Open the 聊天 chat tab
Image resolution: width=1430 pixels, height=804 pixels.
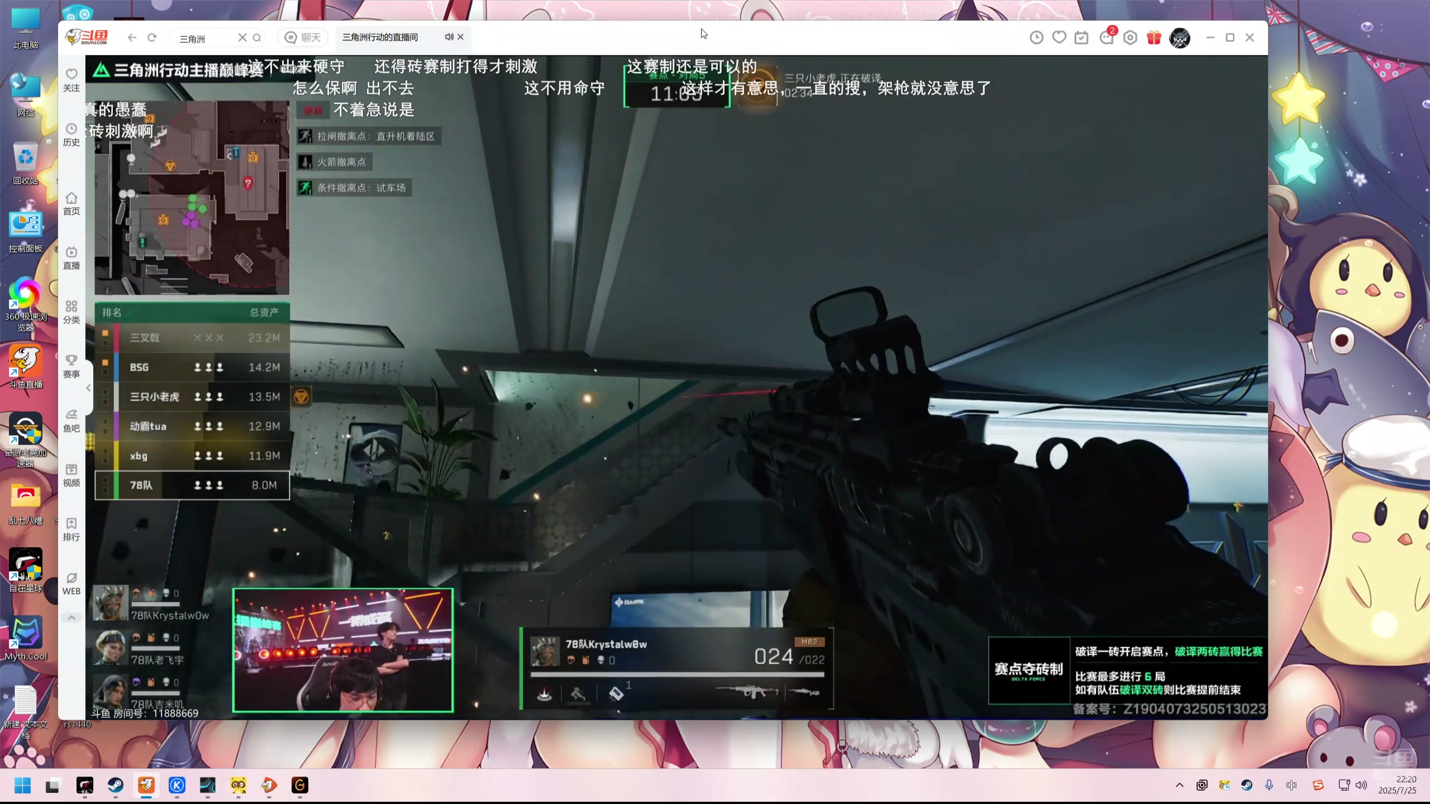[x=303, y=37]
